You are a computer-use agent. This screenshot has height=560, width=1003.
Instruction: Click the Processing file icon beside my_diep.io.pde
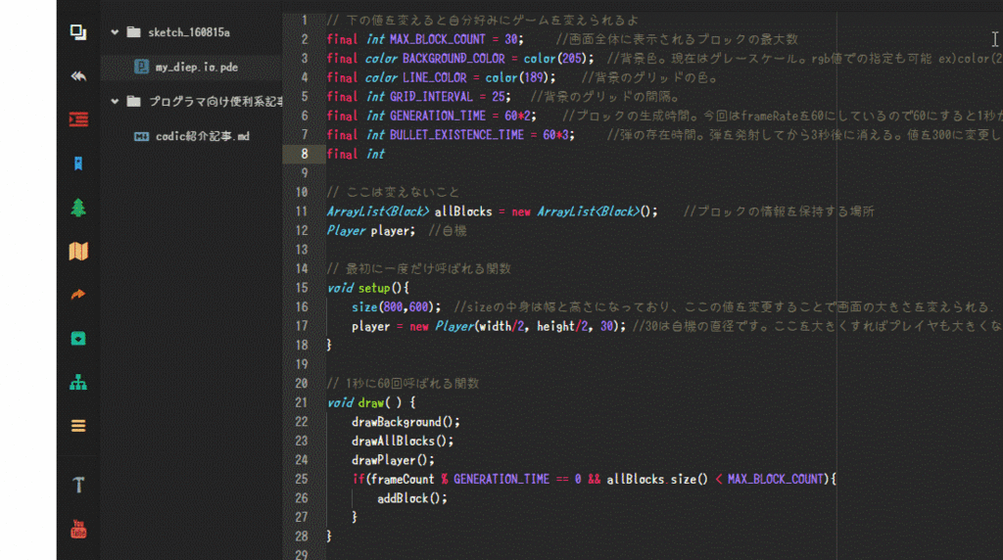point(141,67)
